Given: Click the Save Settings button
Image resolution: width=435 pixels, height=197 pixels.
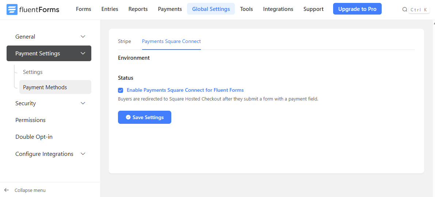Looking at the screenshot, I should click(145, 117).
